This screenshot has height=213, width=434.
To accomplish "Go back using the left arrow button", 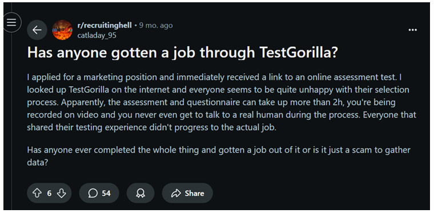I will point(37,30).
